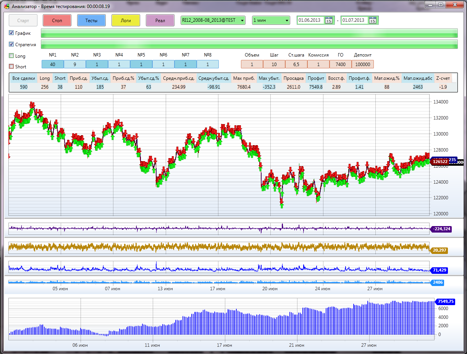The width and height of the screenshot is (467, 354).
Task: Click the 126522 price label on chart
Action: [x=440, y=162]
